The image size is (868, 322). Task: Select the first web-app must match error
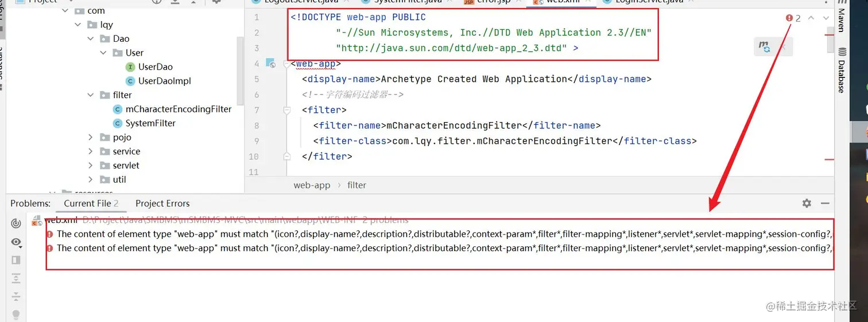click(439, 234)
